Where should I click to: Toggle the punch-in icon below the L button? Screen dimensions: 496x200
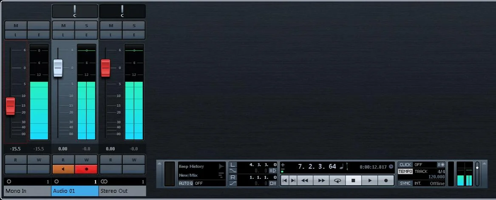point(233,171)
